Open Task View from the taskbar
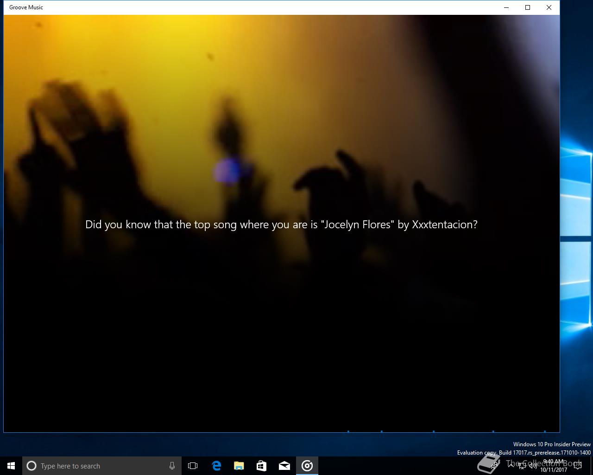Image resolution: width=593 pixels, height=475 pixels. (193, 466)
